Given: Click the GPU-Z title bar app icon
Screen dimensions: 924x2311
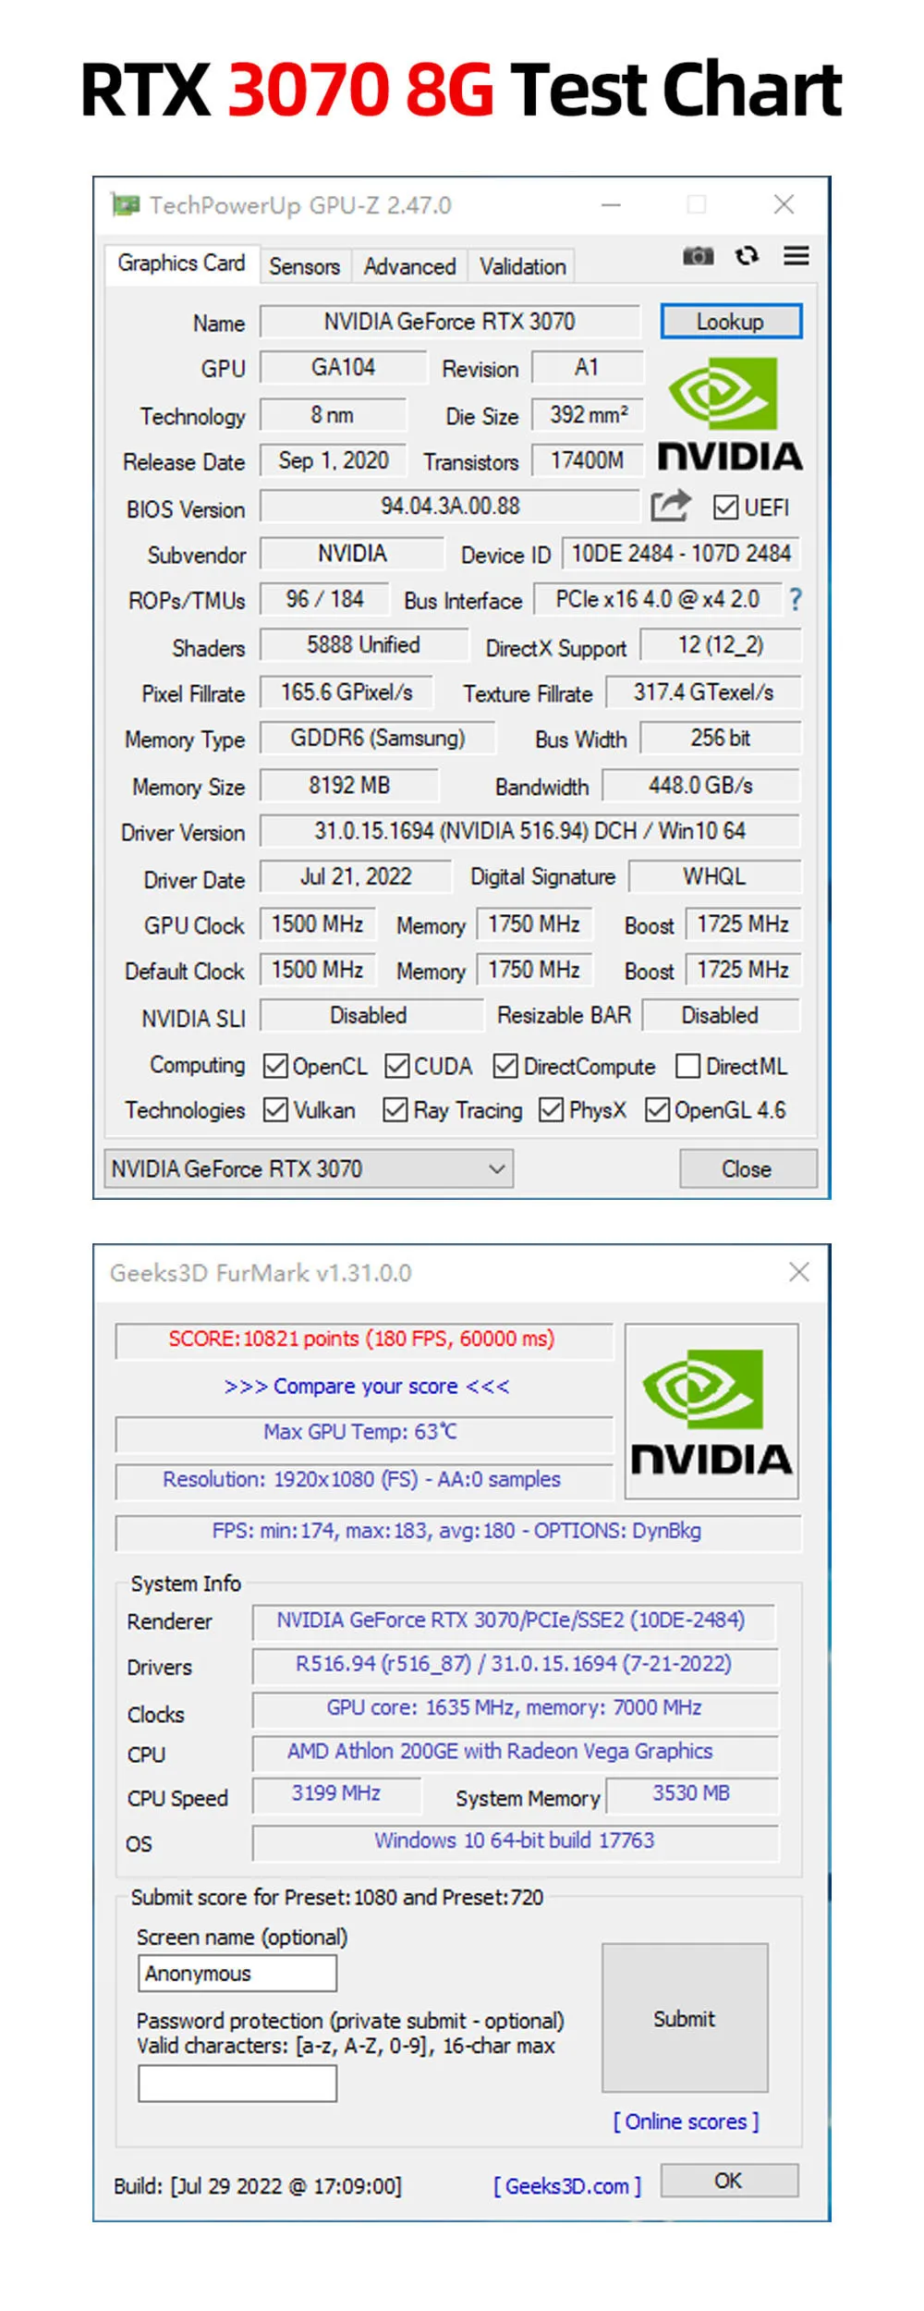Looking at the screenshot, I should 125,204.
